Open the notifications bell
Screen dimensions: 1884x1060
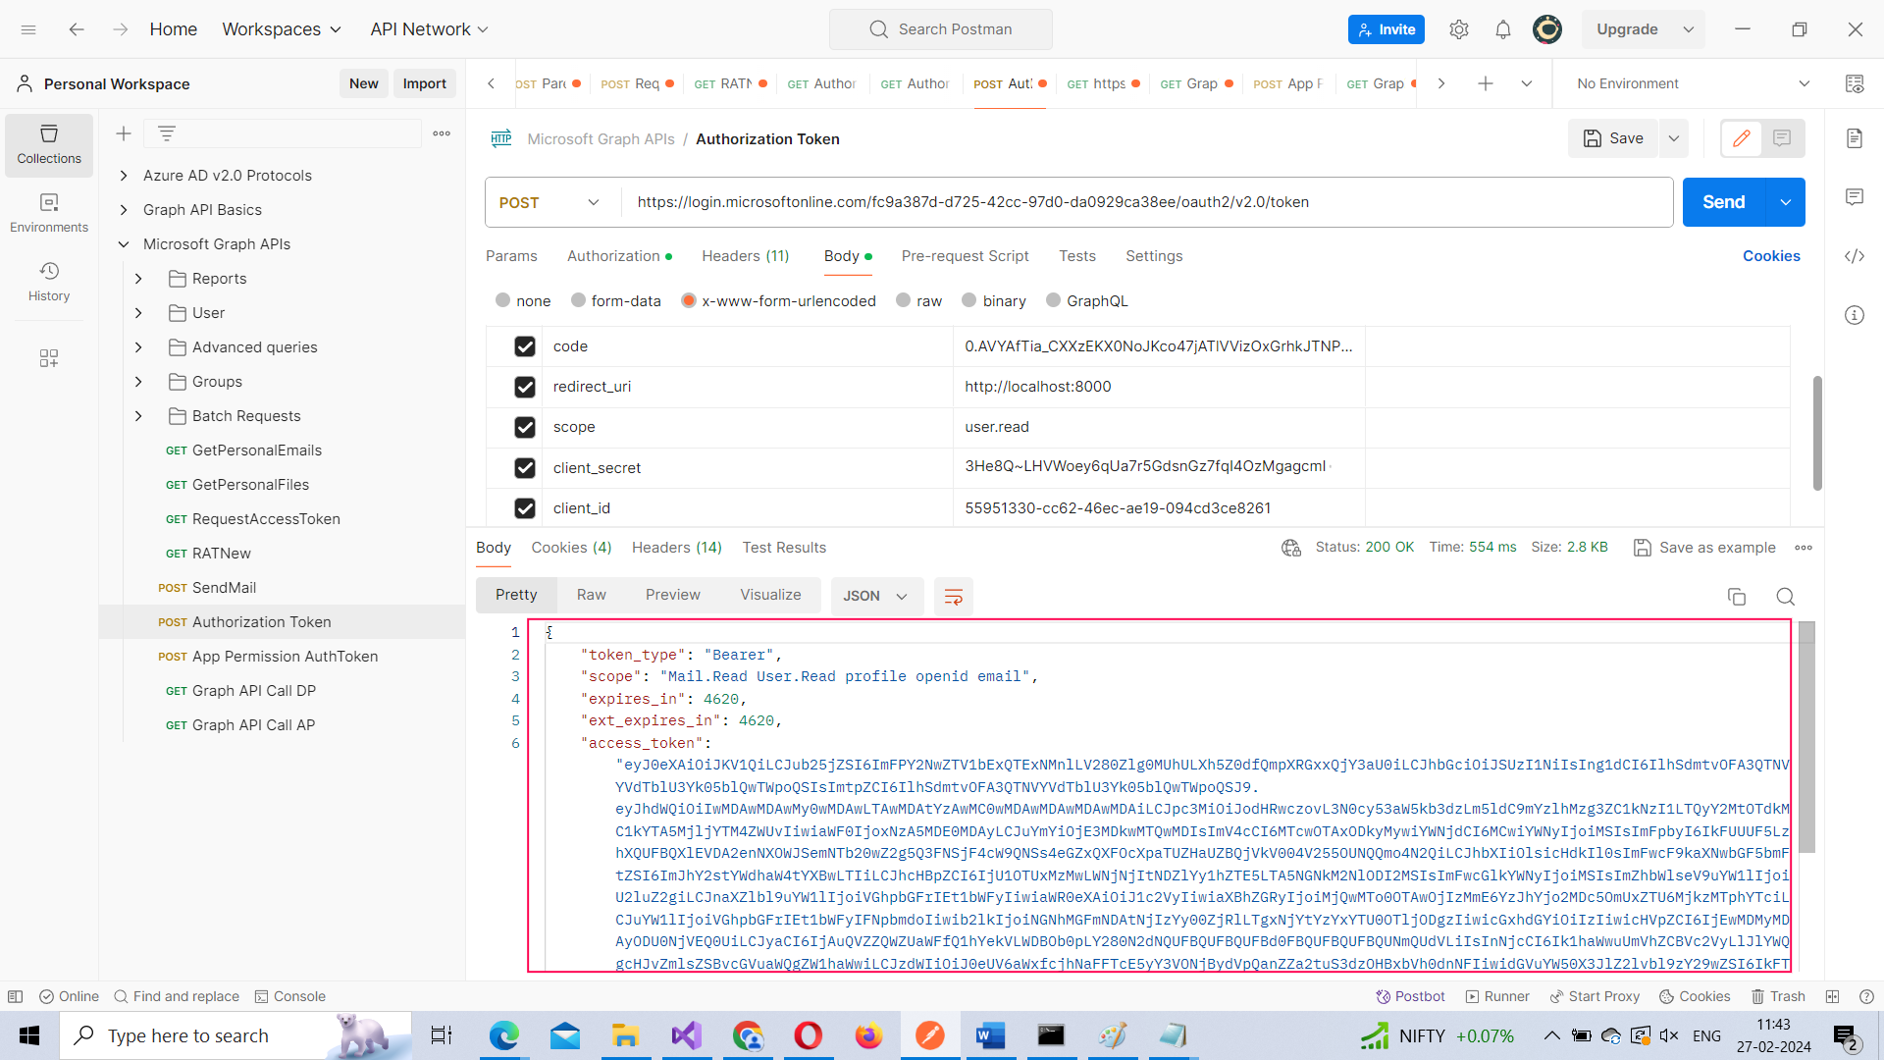point(1503,29)
